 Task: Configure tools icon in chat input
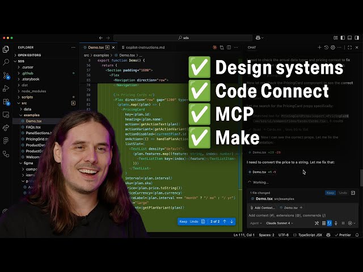316,223
